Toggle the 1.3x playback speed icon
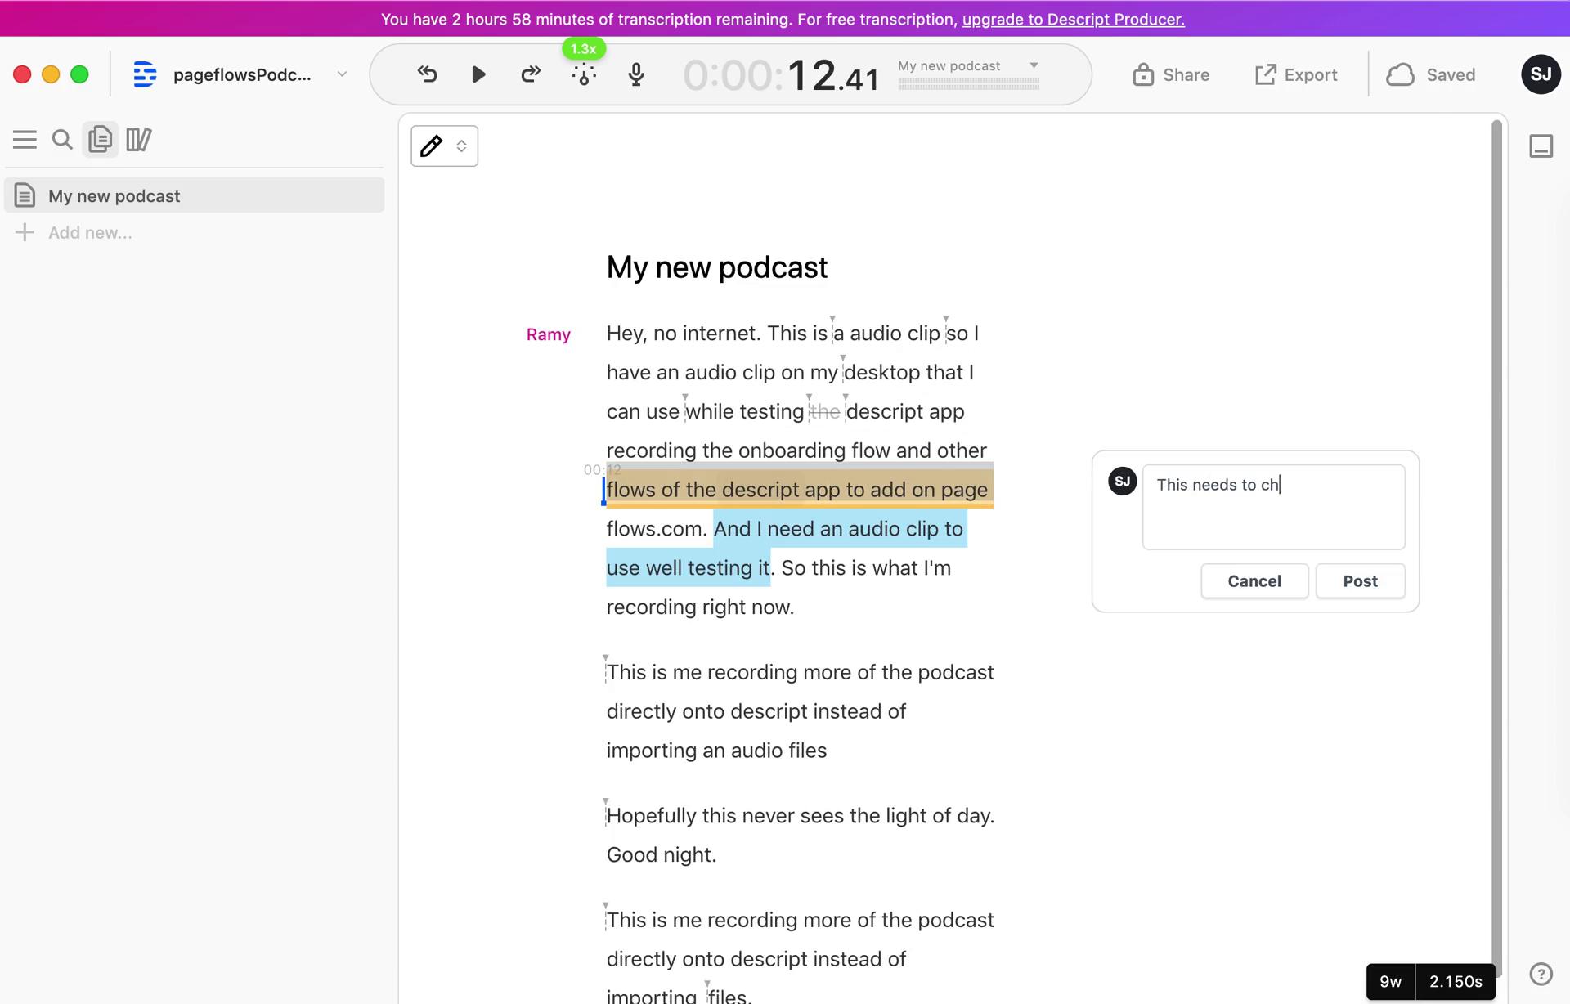This screenshot has width=1570, height=1004. pos(584,74)
